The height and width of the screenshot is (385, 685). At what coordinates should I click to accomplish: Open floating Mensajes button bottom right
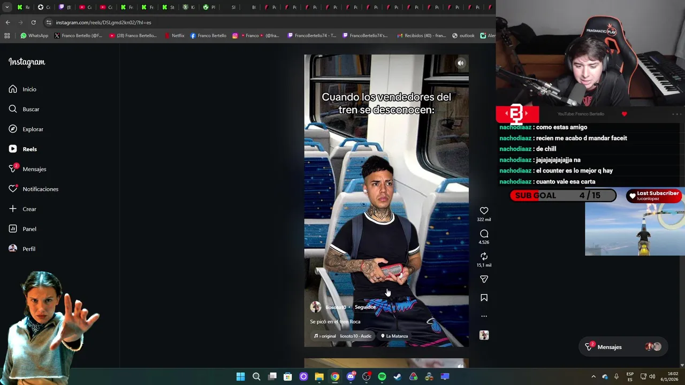point(623,347)
